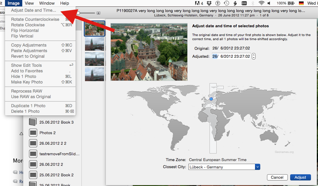The image size is (318, 186).
Task: Click the Wi-Fi status icon
Action: (261, 3)
